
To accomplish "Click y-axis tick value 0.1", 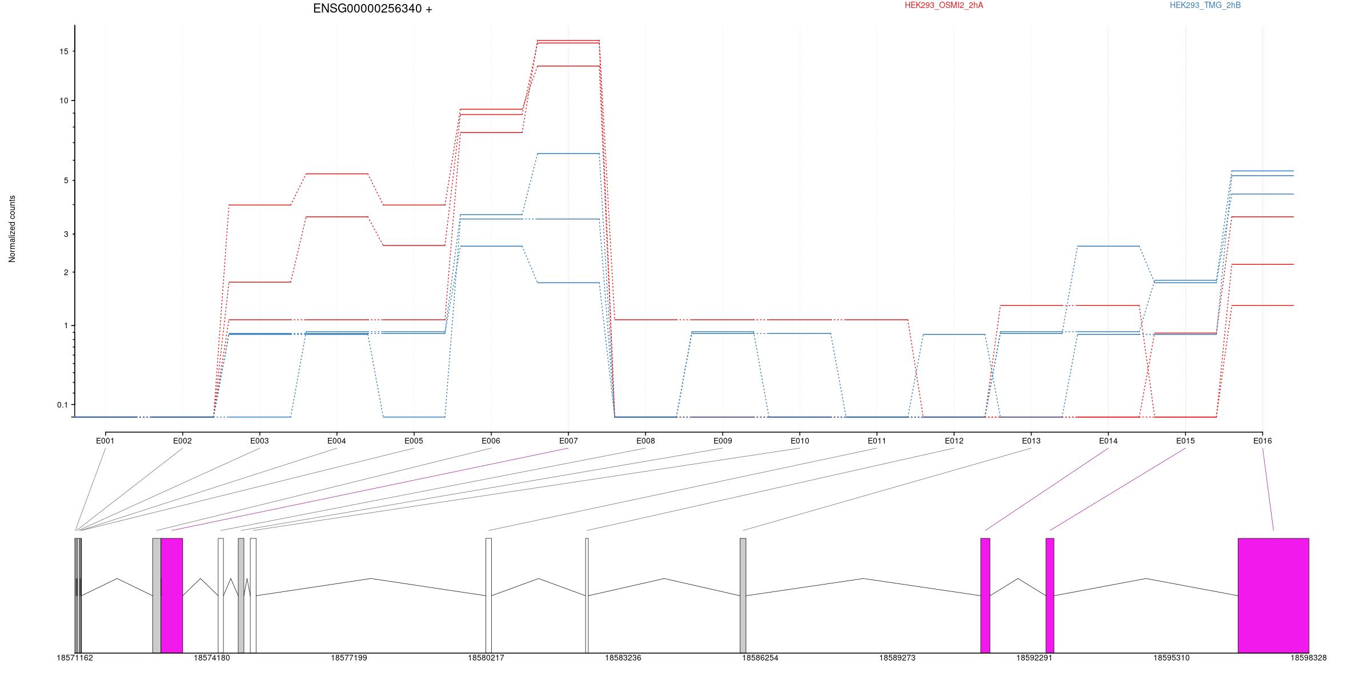I will [x=62, y=405].
